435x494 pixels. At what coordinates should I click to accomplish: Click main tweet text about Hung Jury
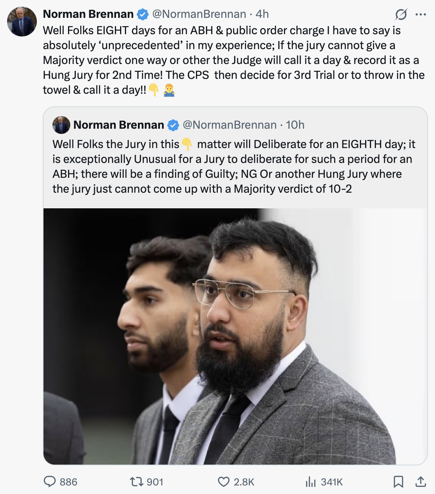[234, 60]
